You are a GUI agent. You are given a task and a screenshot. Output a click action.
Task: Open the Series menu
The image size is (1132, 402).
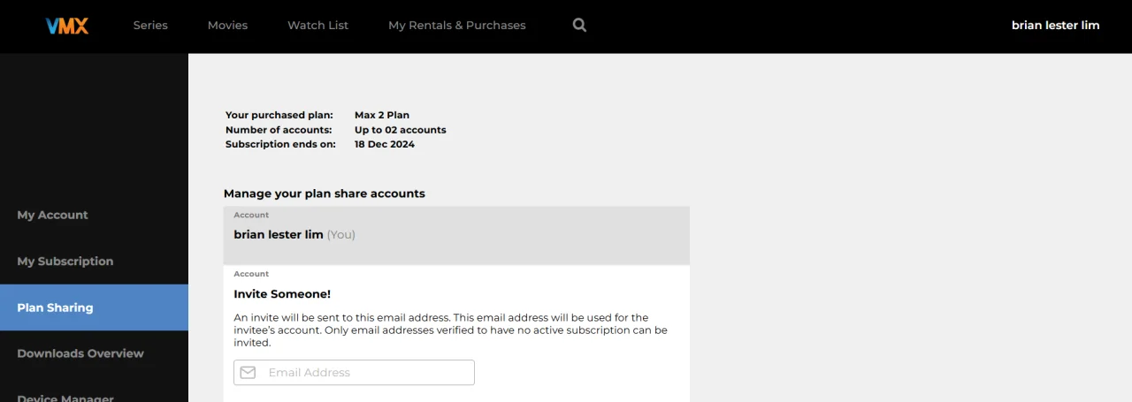[x=150, y=26]
